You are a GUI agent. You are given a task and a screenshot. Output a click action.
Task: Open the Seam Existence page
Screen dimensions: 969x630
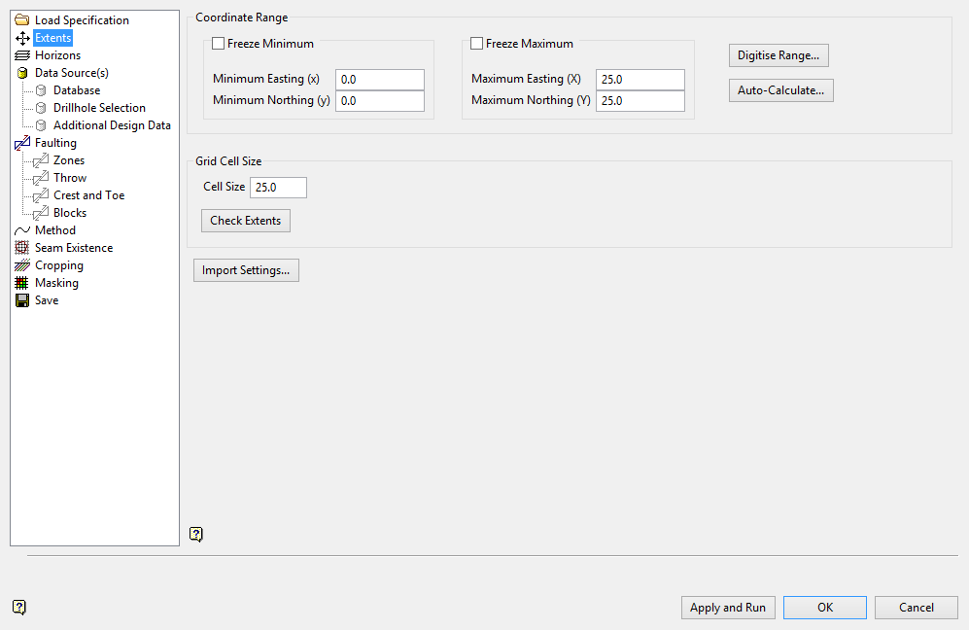click(x=74, y=248)
